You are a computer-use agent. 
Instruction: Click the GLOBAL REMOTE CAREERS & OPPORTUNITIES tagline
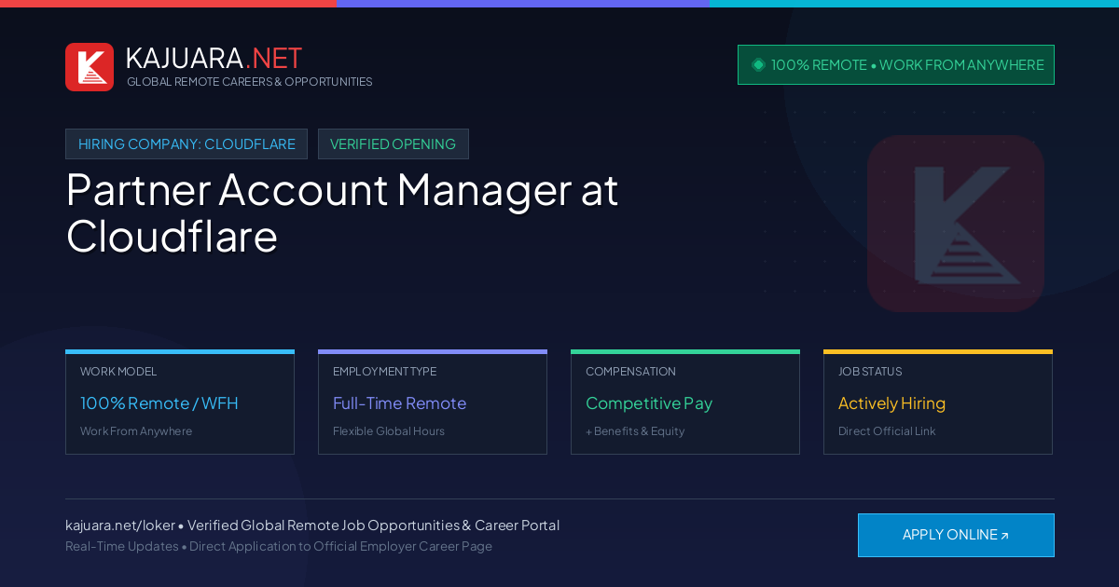[x=250, y=82]
